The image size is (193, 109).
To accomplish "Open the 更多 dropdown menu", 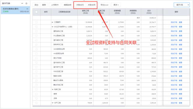I will (x=116, y=5).
